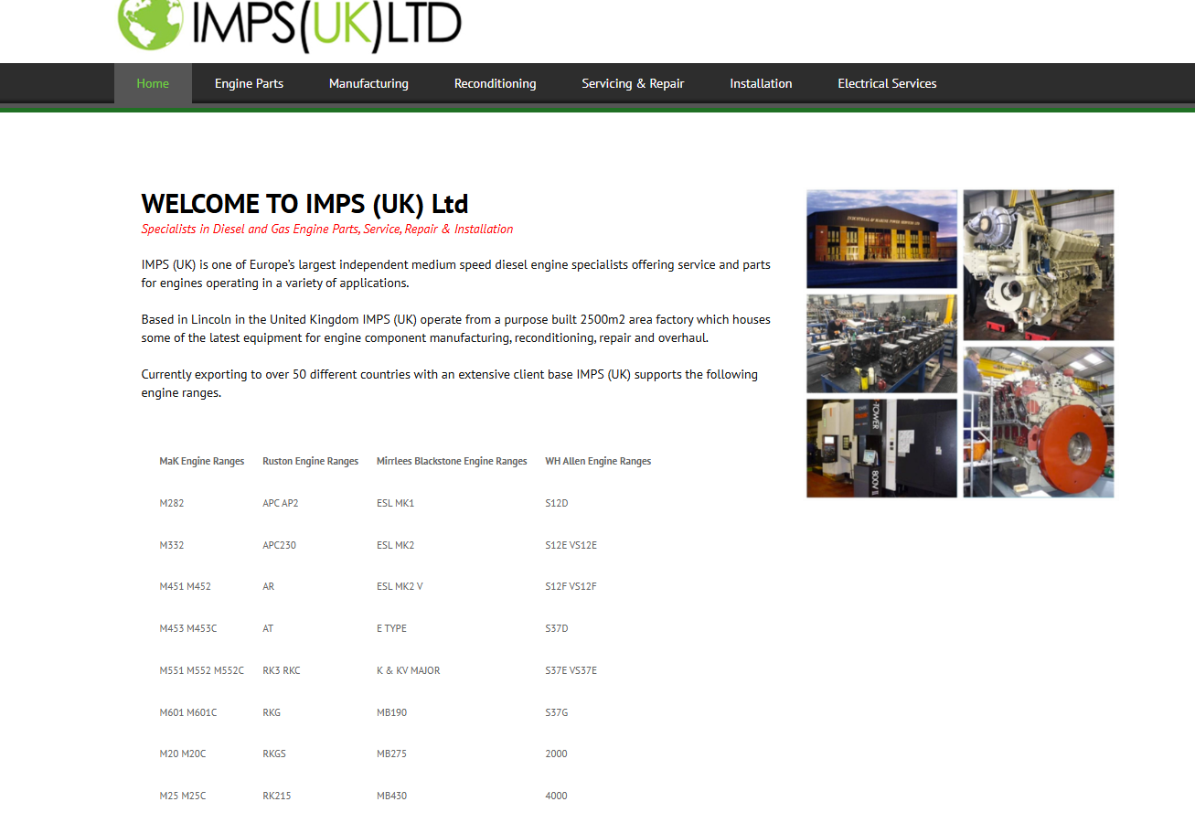Image resolution: width=1195 pixels, height=834 pixels.
Task: Navigate to the Installation page
Action: (x=761, y=83)
